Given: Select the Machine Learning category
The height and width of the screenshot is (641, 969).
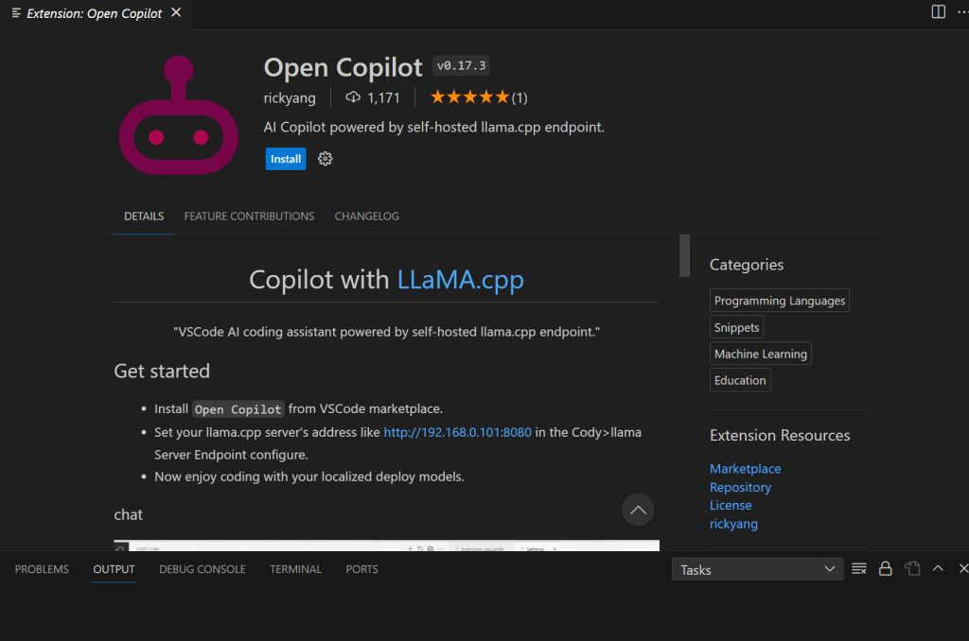Looking at the screenshot, I should click(x=760, y=354).
